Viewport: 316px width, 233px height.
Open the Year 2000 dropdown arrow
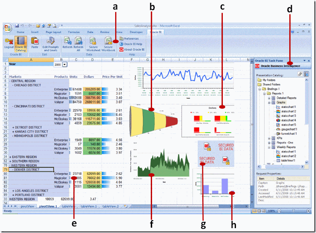65,65
